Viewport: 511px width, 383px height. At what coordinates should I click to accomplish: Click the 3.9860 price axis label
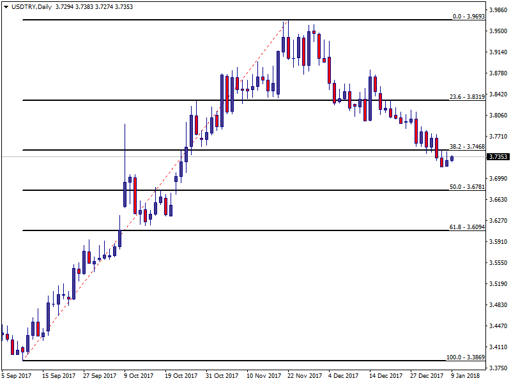coord(498,10)
